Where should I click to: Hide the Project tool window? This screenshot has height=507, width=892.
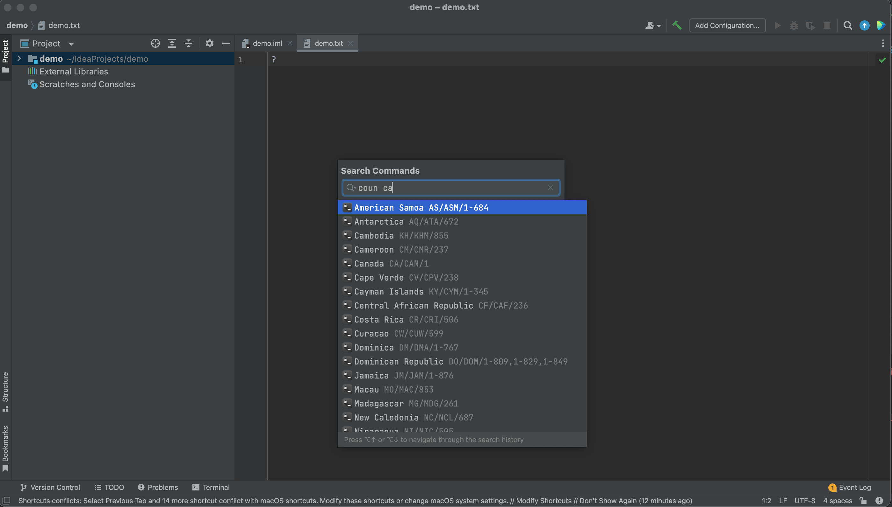tap(226, 44)
